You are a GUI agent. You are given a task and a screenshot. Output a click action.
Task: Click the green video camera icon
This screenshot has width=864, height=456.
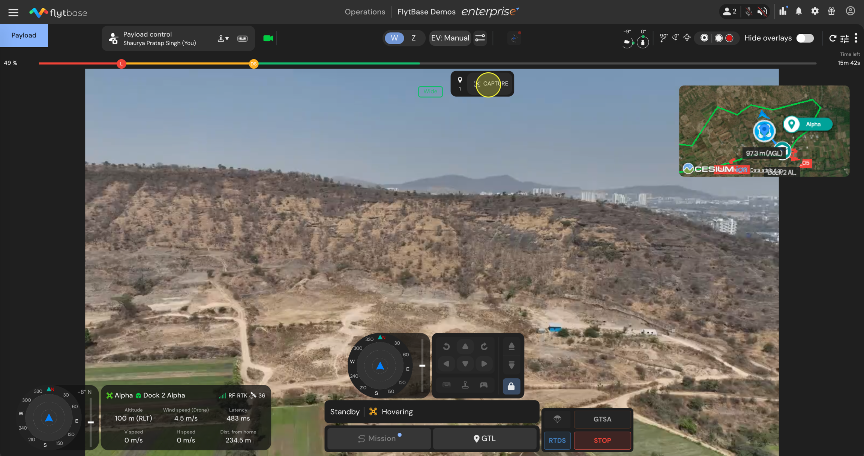click(268, 38)
